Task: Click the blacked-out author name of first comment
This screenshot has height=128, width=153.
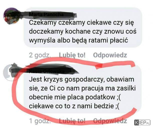Action: (46, 15)
